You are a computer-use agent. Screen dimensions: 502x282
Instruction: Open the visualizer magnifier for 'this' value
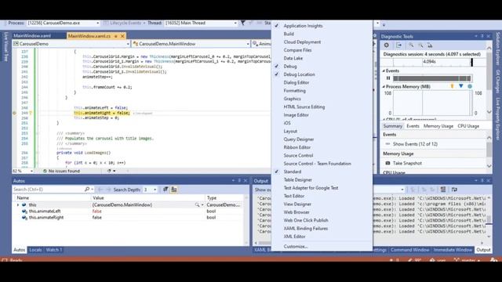197,205
